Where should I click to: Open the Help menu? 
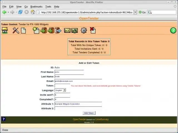click(x=56, y=7)
